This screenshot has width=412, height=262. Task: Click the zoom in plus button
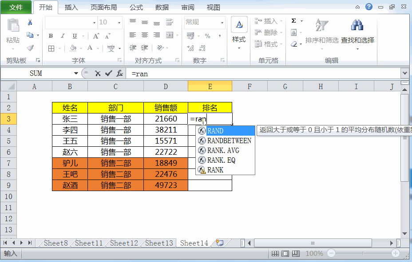pyautogui.click(x=396, y=253)
